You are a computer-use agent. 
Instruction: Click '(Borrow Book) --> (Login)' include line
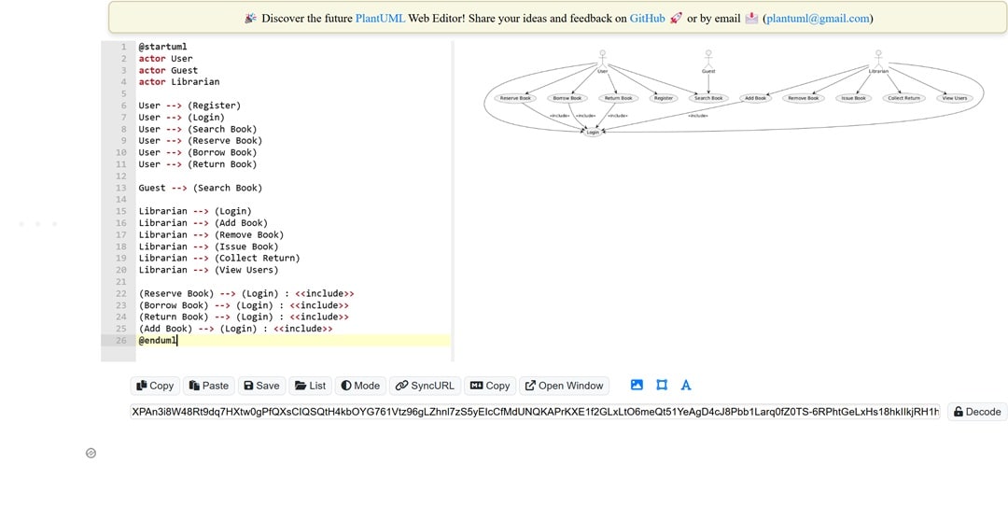[244, 305]
